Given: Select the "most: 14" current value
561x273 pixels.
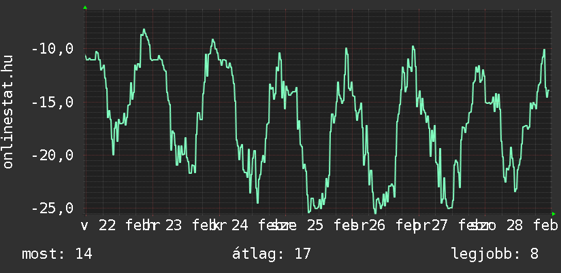Looking at the screenshot, I should 57,254.
